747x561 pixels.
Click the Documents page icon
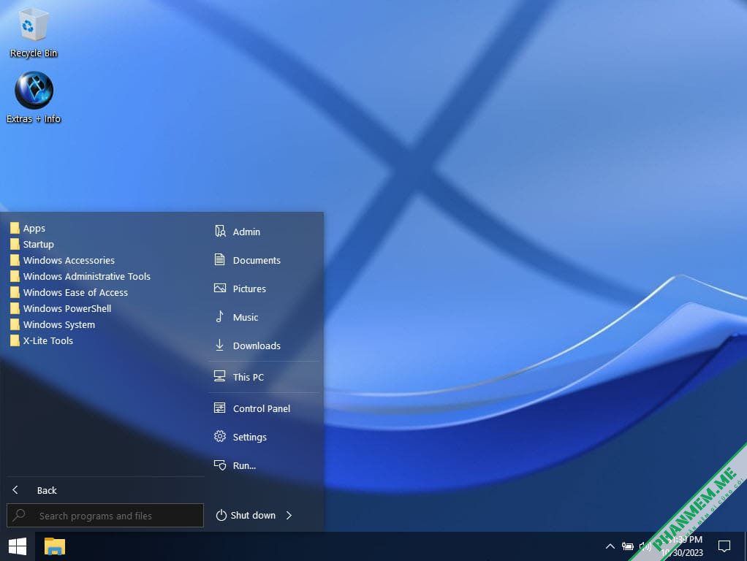pyautogui.click(x=219, y=259)
